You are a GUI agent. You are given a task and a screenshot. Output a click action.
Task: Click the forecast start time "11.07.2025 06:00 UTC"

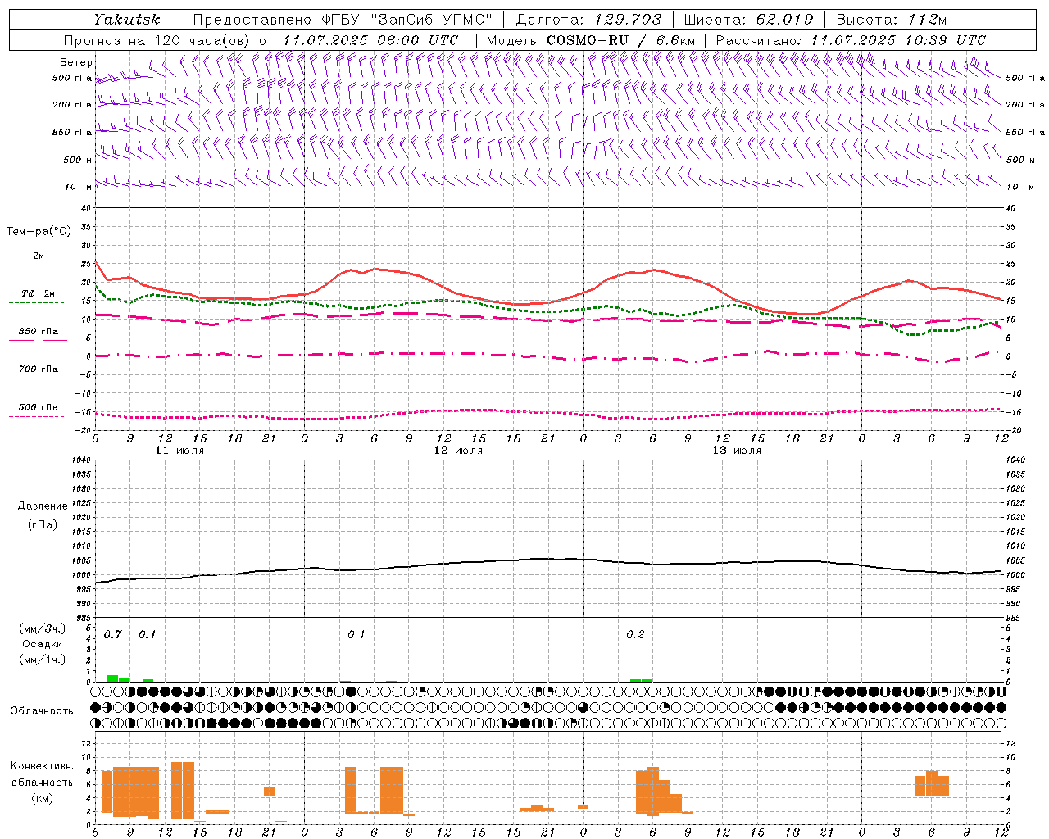coord(370,40)
